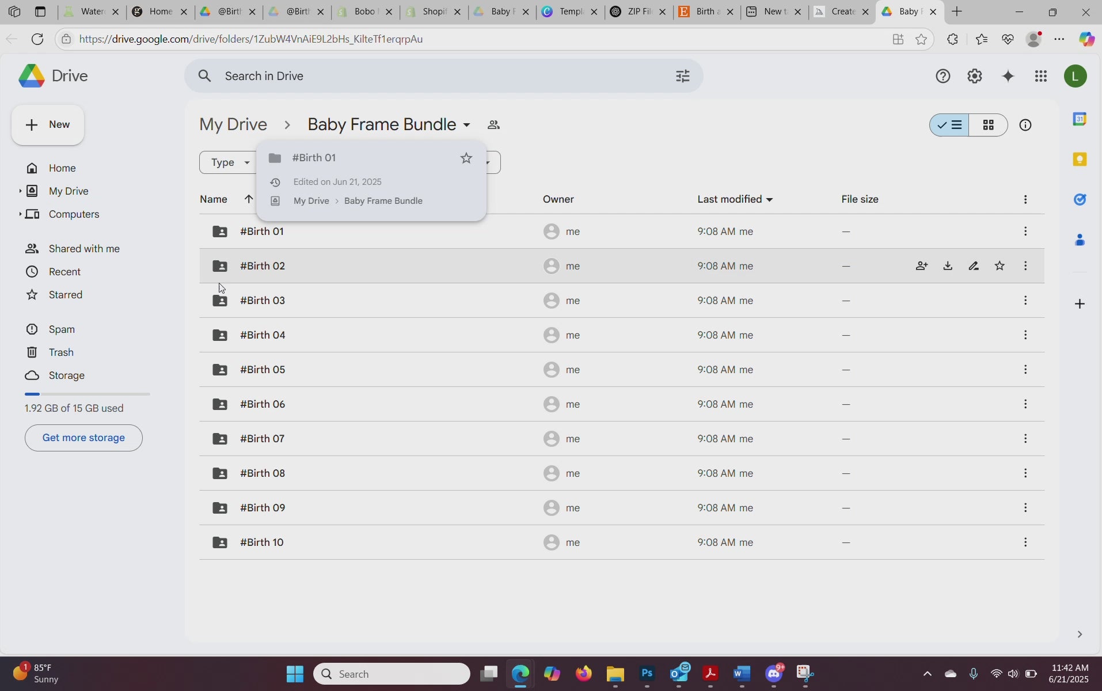Go to Home in Drive sidebar
The height and width of the screenshot is (691, 1102).
(x=62, y=168)
